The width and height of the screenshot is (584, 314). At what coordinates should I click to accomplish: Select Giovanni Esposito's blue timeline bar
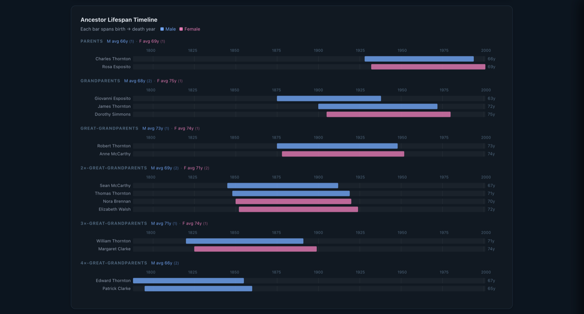pos(329,99)
